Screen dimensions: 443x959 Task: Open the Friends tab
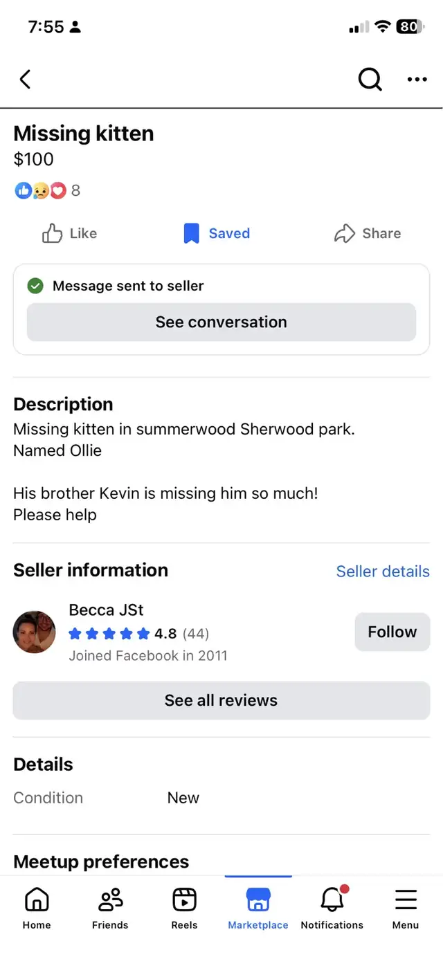(110, 907)
